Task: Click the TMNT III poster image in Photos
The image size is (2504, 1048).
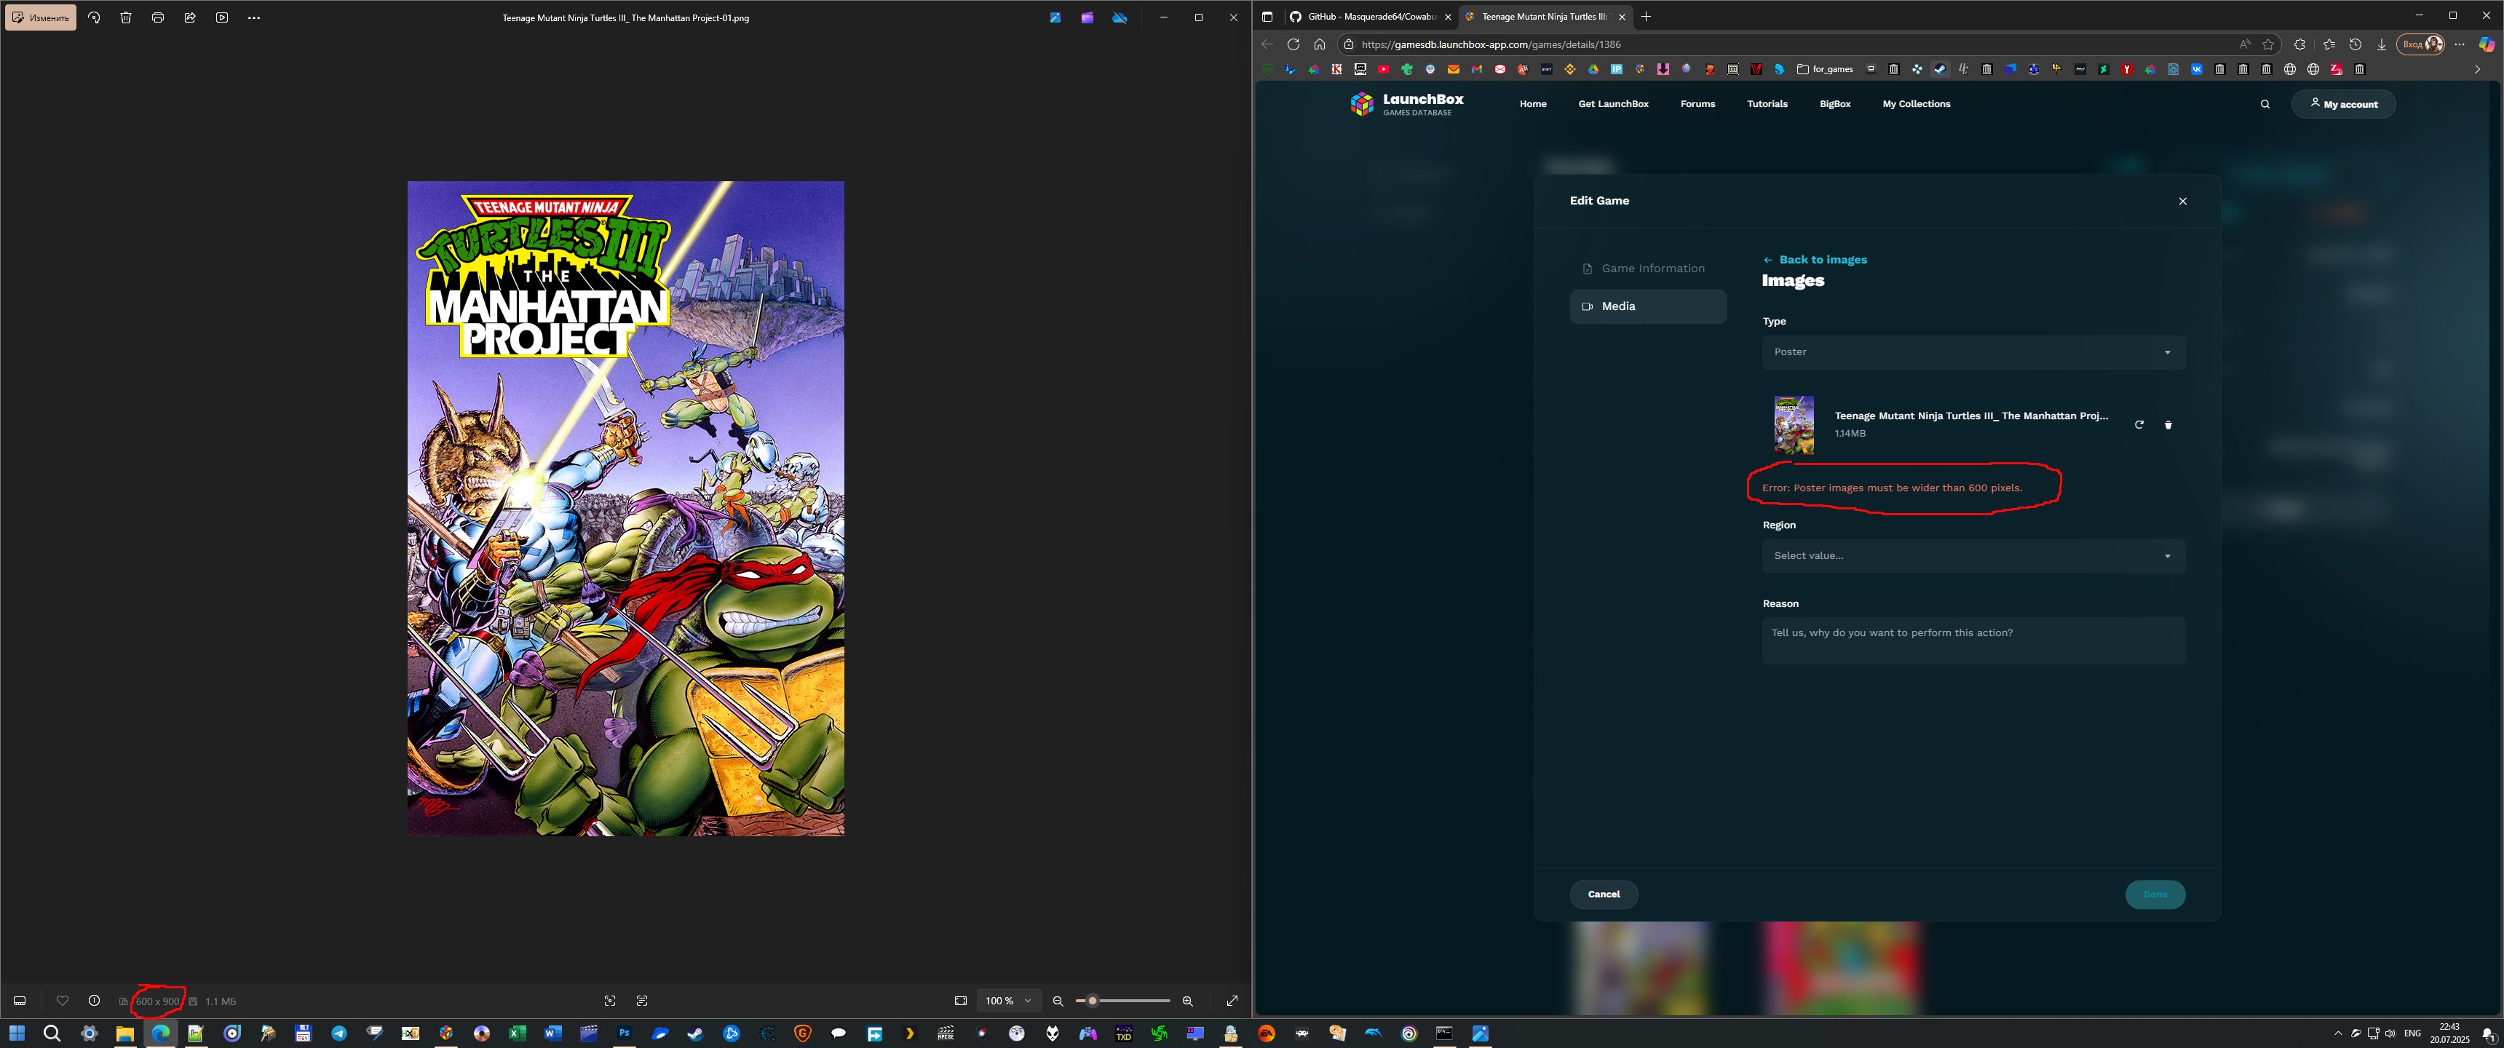Action: click(625, 507)
